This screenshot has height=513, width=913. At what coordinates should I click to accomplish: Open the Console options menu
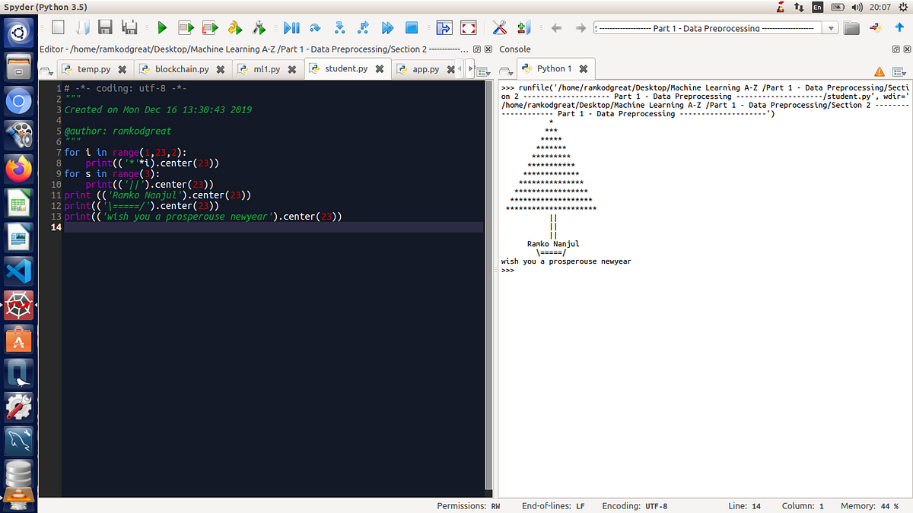899,70
